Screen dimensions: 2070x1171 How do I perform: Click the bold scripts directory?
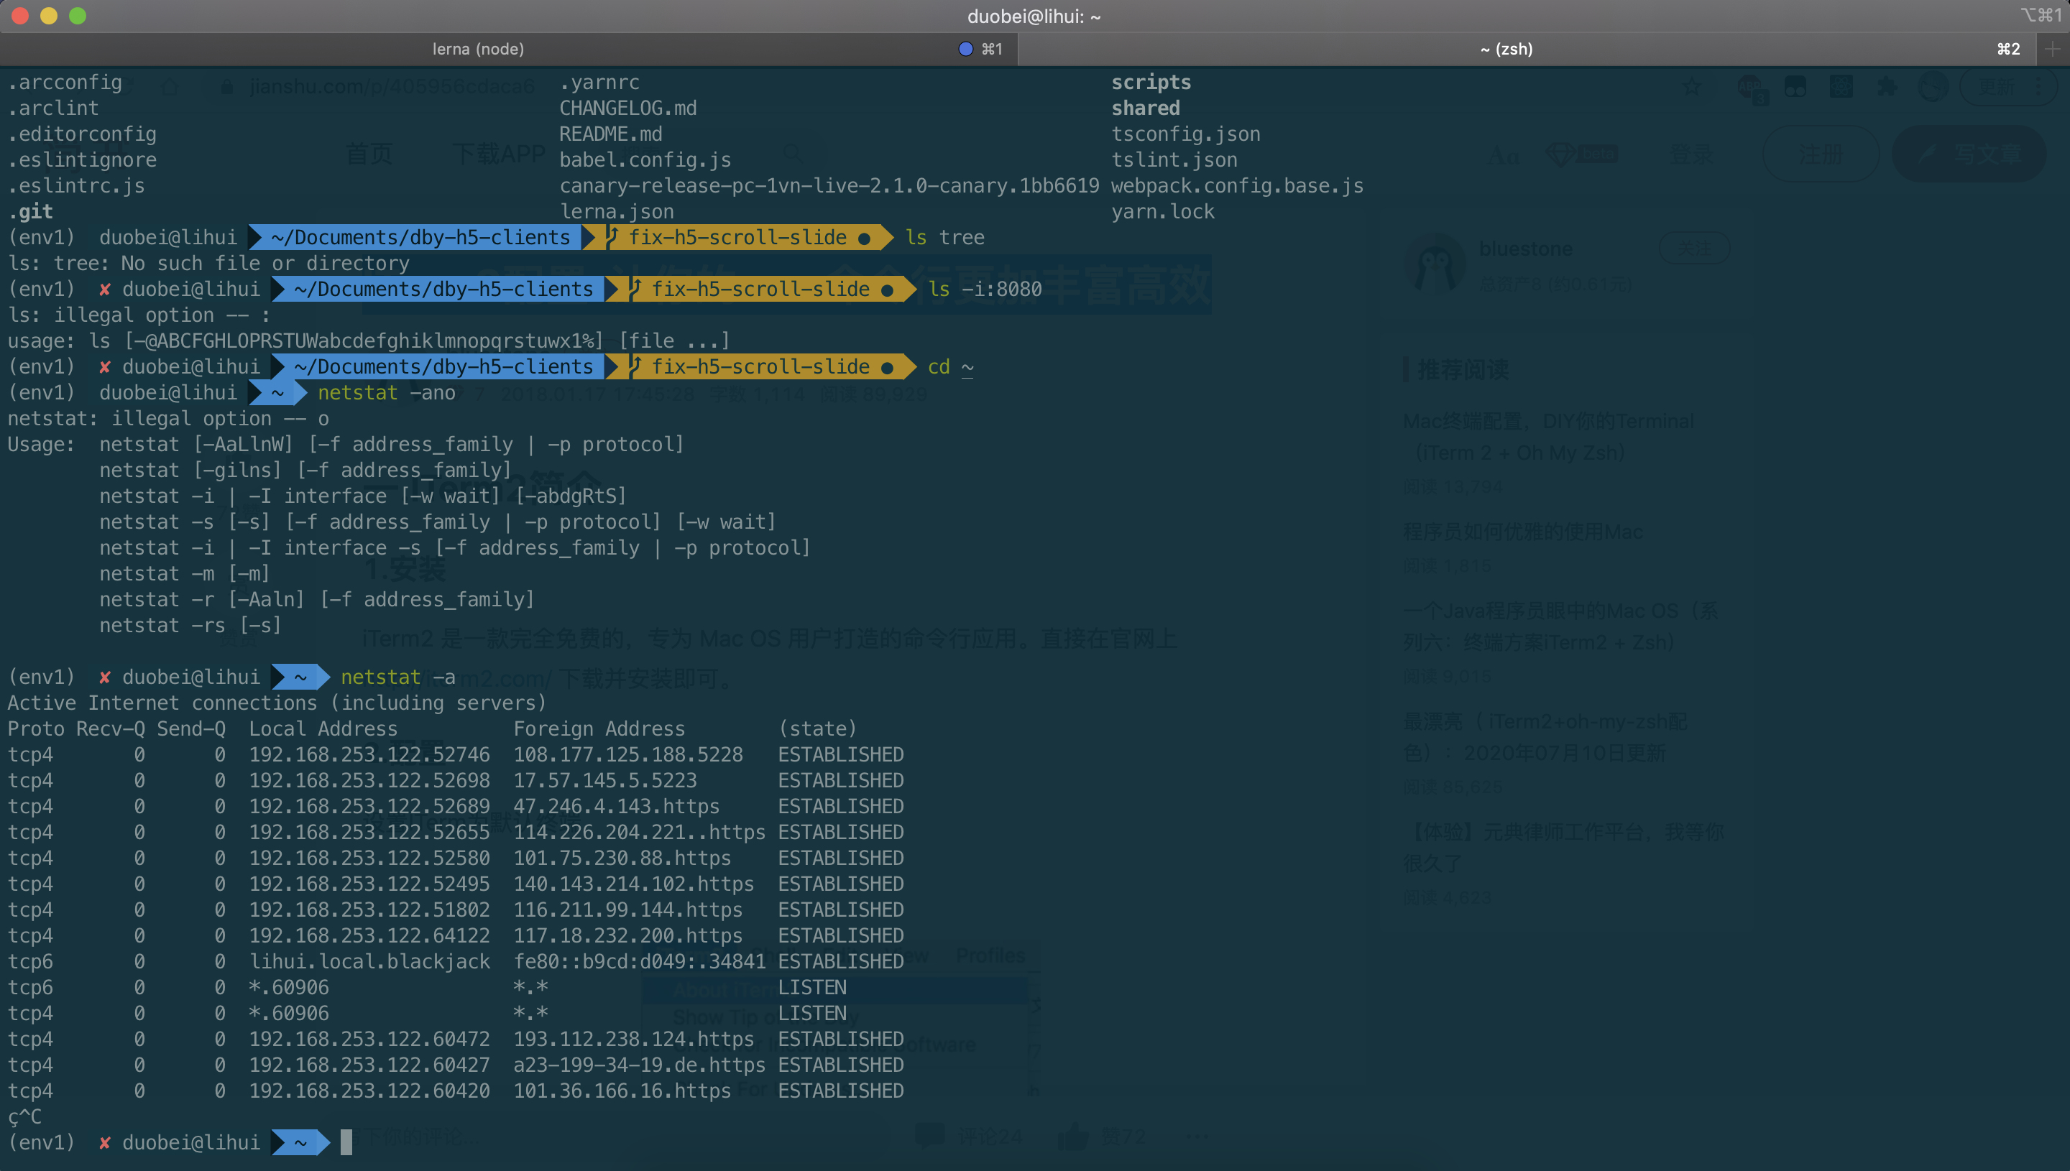point(1151,82)
